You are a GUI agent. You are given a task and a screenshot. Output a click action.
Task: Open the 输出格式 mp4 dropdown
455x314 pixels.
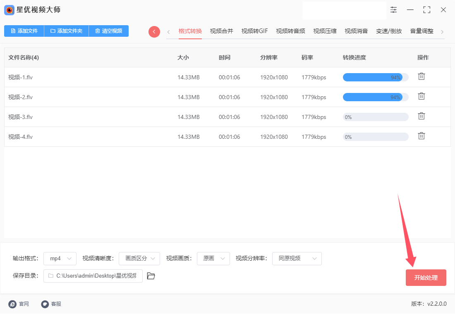click(60, 259)
